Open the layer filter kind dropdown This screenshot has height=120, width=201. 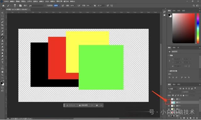click(x=173, y=89)
